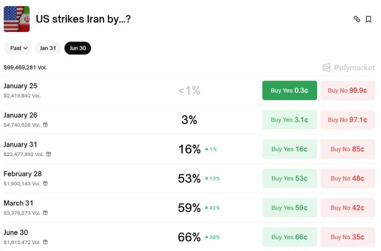Viewport: 381px width, 251px height.
Task: Click the US-Iran flag market thumbnail
Action: pos(16,19)
